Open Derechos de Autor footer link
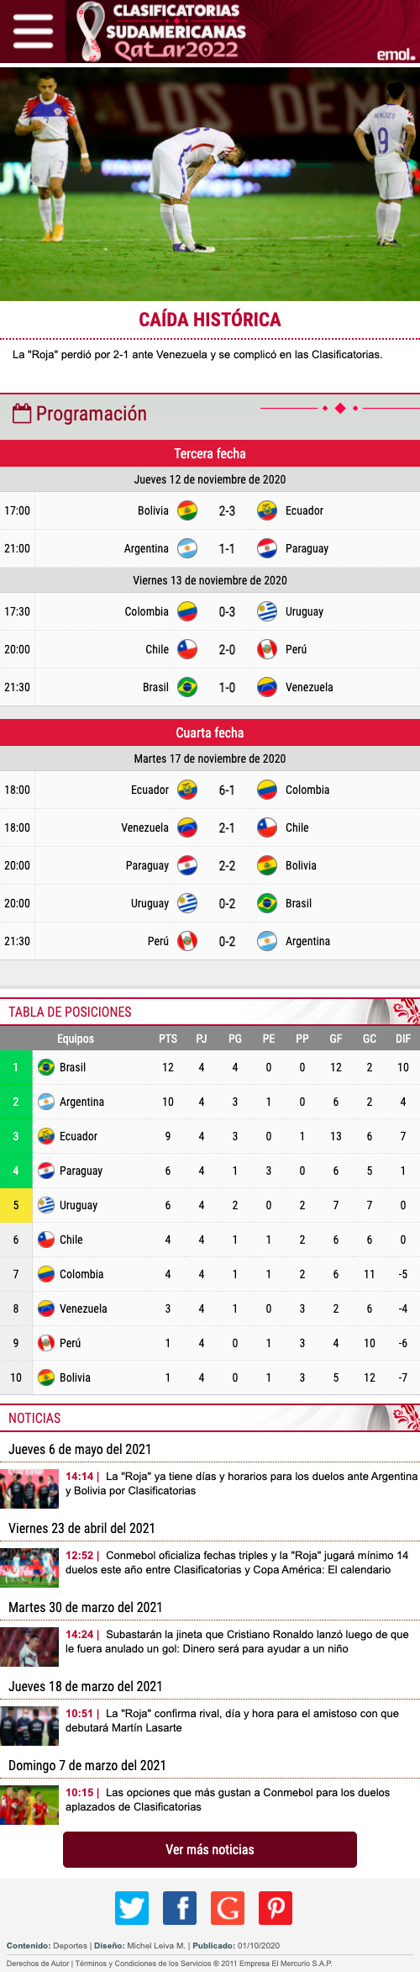This screenshot has height=1972, width=420. (x=38, y=1964)
